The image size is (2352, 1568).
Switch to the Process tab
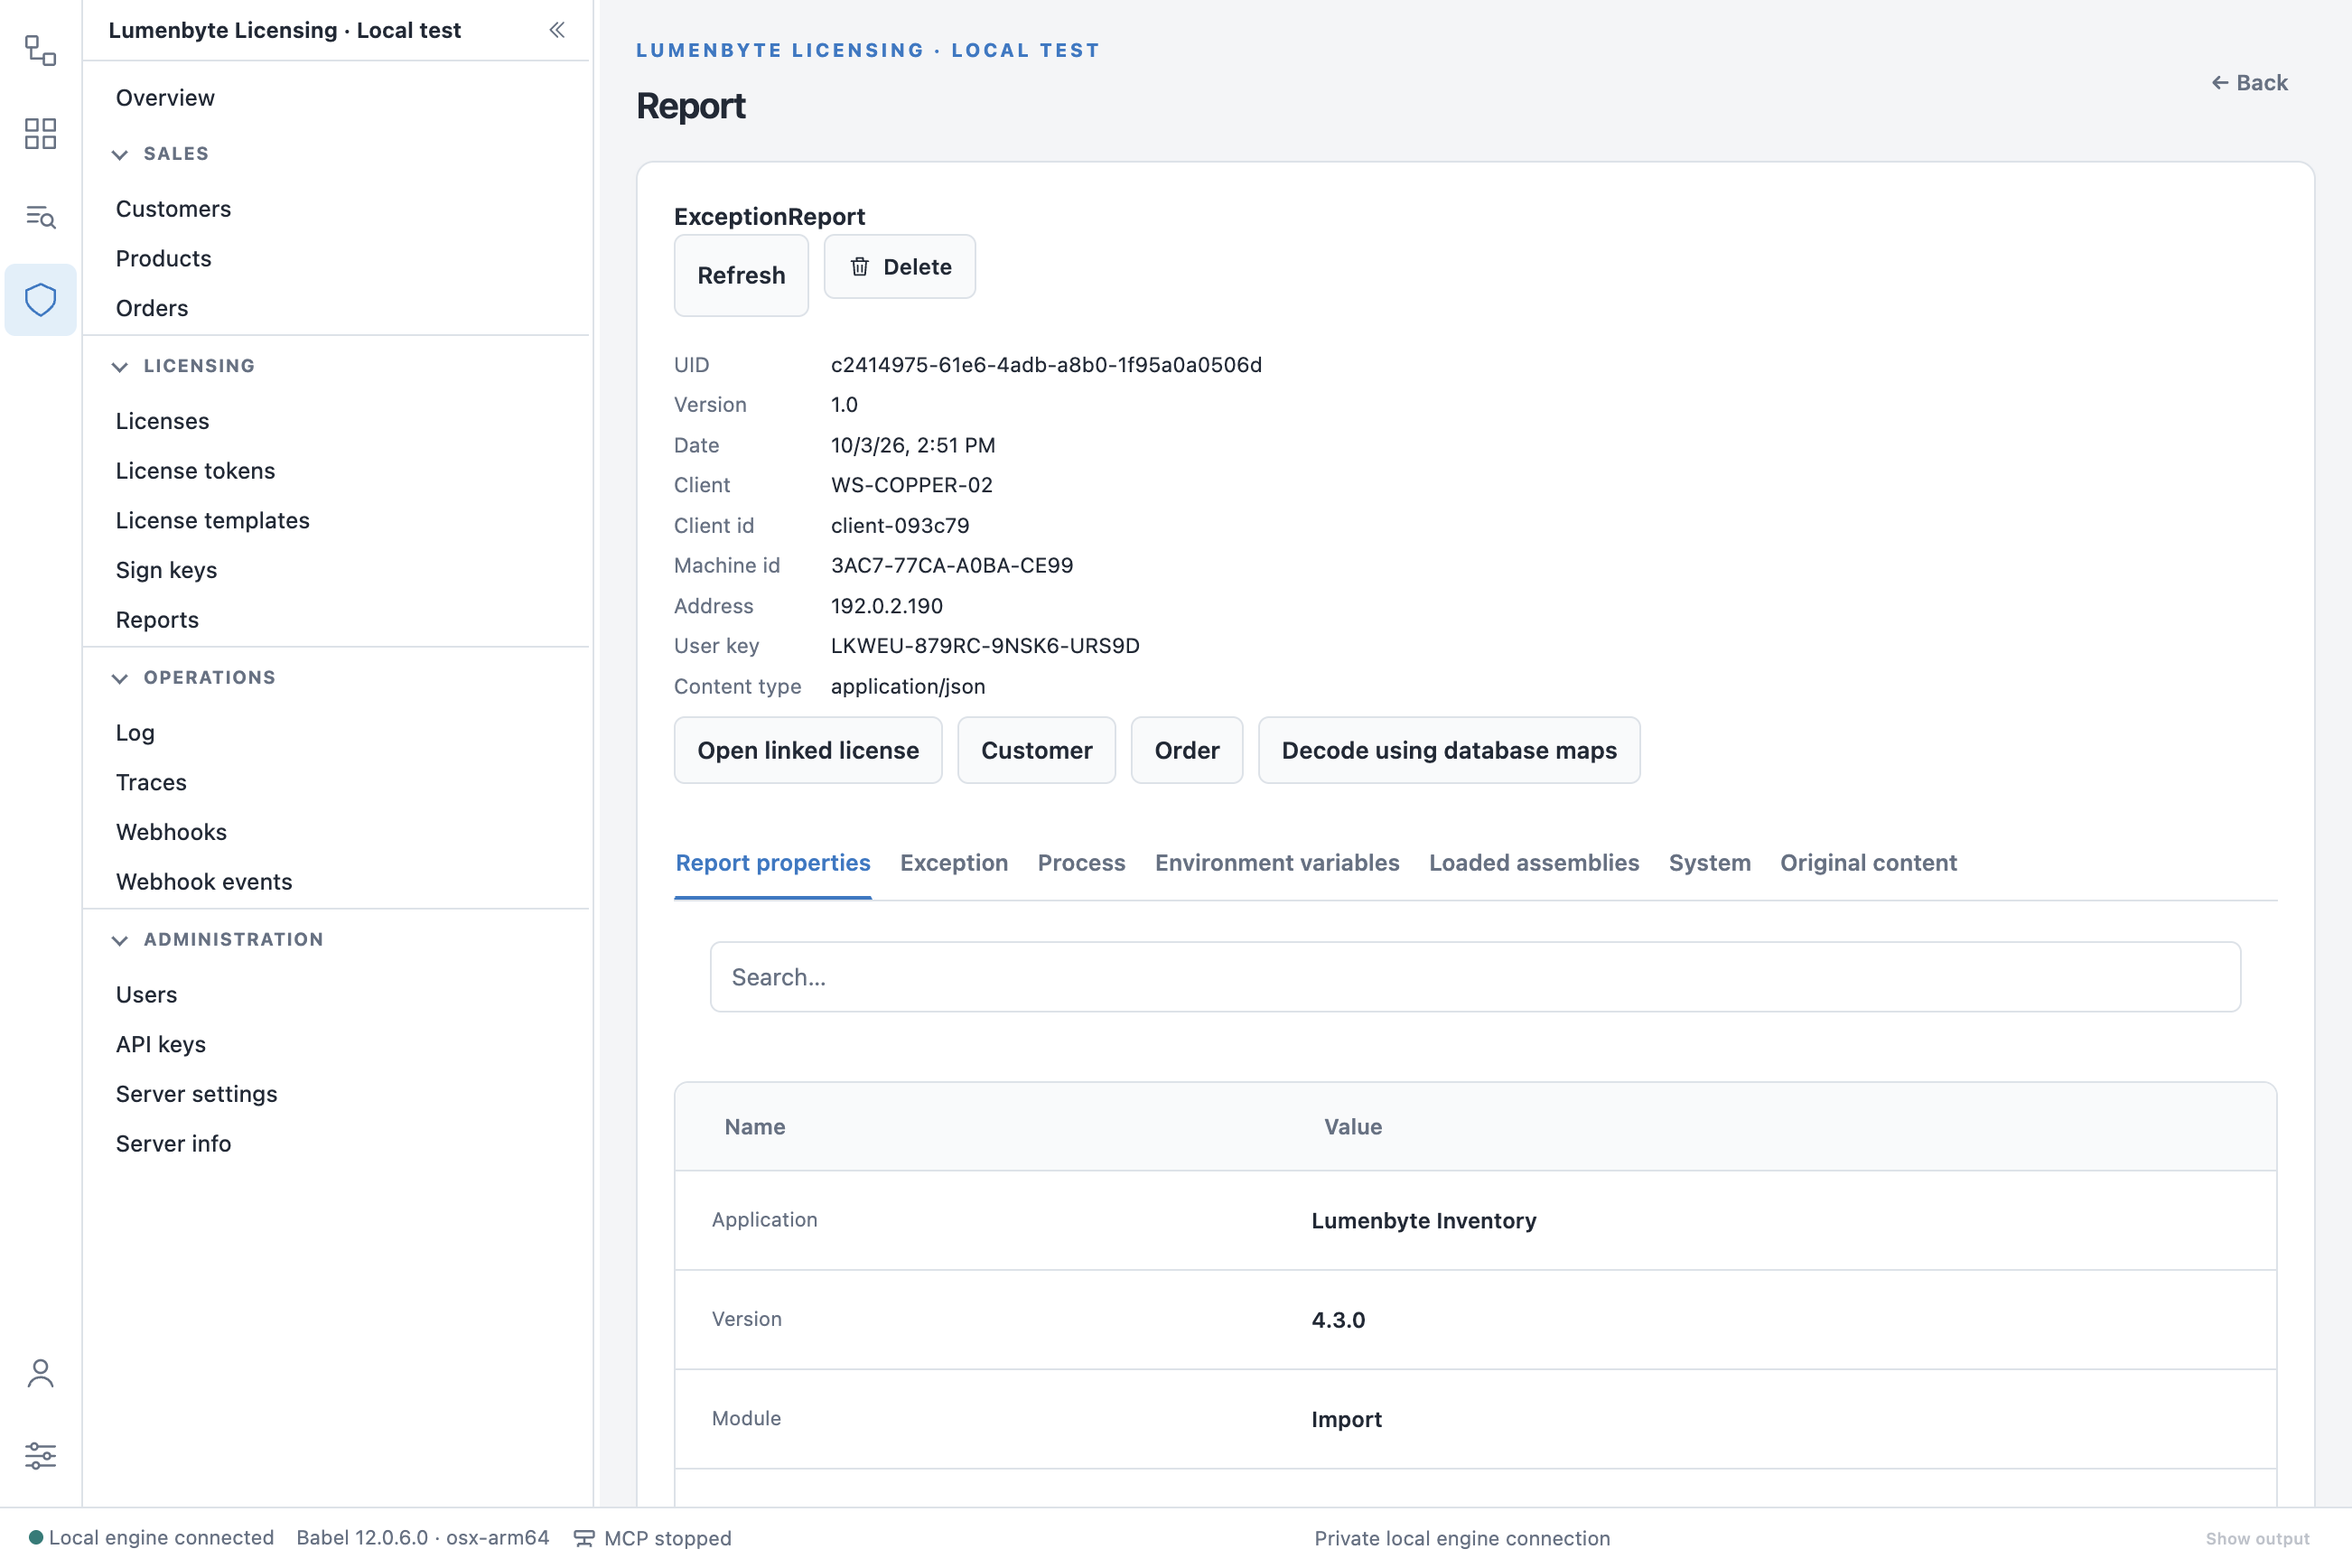(1081, 862)
